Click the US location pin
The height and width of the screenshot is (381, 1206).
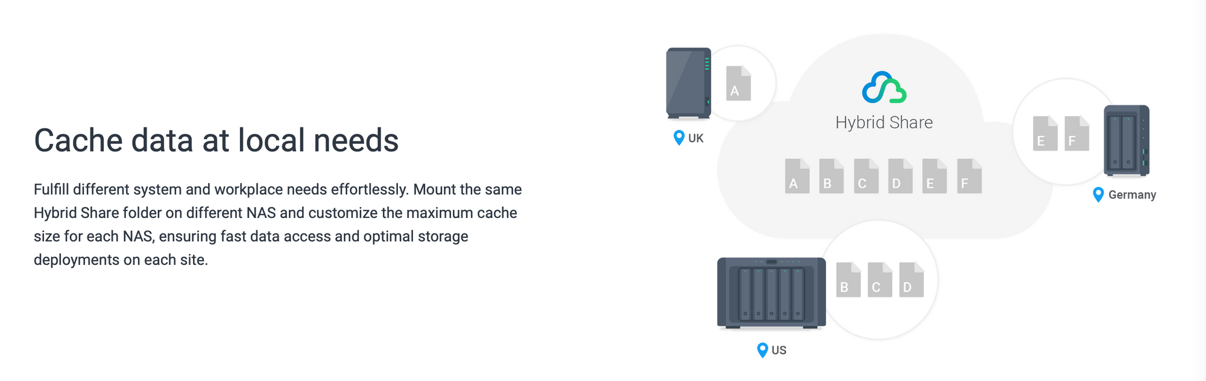tap(762, 350)
